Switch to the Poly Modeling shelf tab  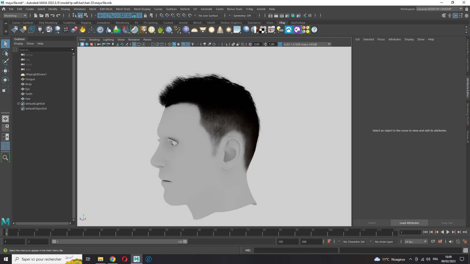pyautogui.click(x=48, y=23)
